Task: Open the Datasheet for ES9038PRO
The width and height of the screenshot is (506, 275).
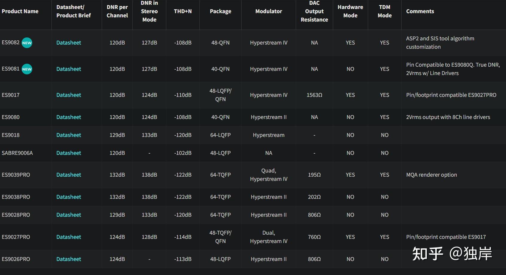Action: 68,197
